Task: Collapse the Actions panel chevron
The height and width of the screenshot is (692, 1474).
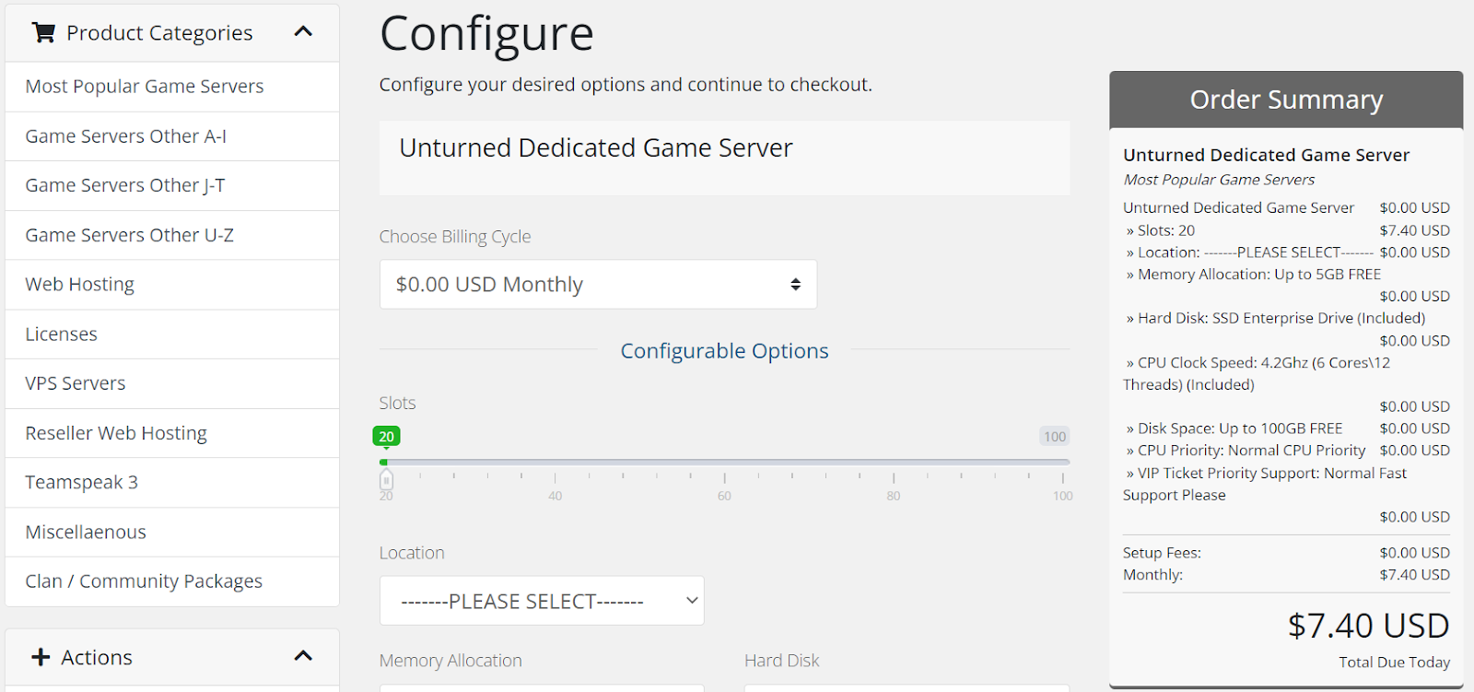Action: pyautogui.click(x=303, y=656)
